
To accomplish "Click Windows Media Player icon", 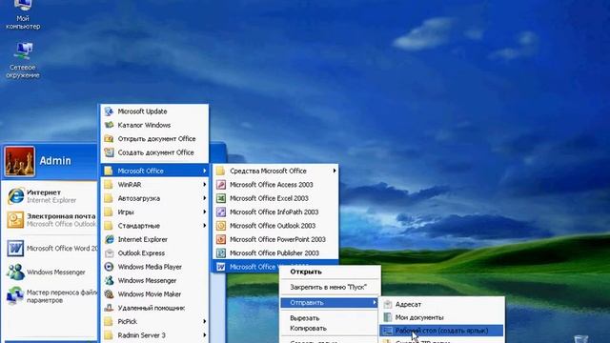I will (x=109, y=267).
